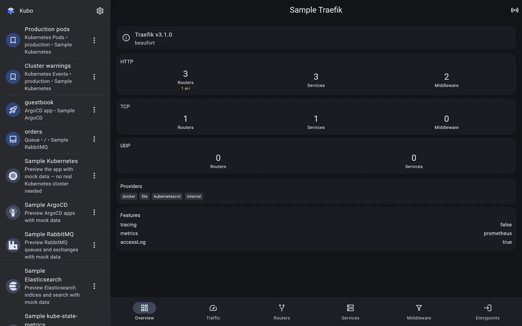This screenshot has width=522, height=326.
Task: Open TCP Middleware count
Action: [447, 122]
